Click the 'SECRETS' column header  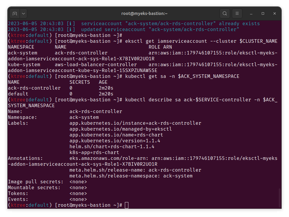pyautogui.click(x=80, y=82)
